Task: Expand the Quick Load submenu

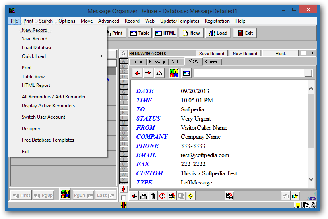Action: pyautogui.click(x=63, y=56)
